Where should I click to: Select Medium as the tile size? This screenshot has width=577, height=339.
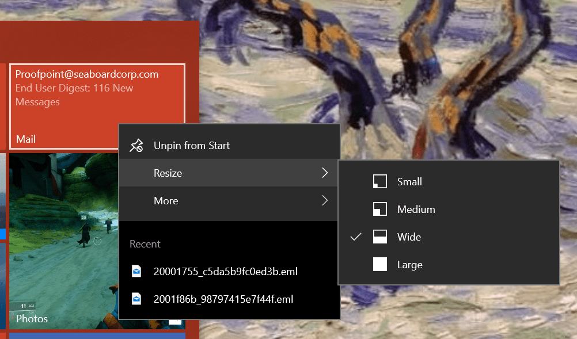pyautogui.click(x=415, y=209)
